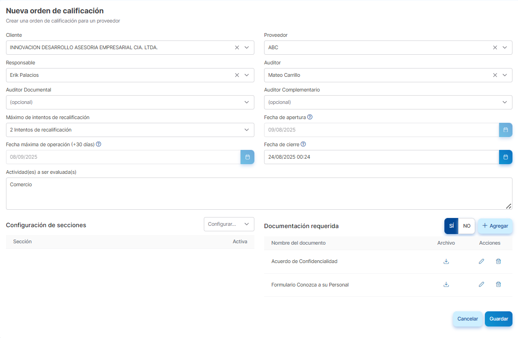Expand the recalification attempts dropdown
Image resolution: width=518 pixels, height=338 pixels.
coord(130,130)
